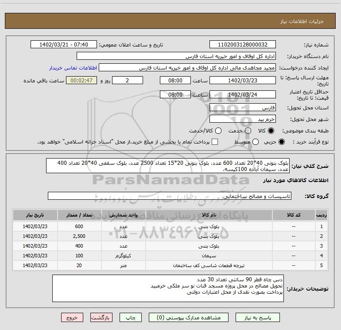The height and width of the screenshot is (330, 341).
Task: Click the buyer organization name field
Action: point(176,56)
